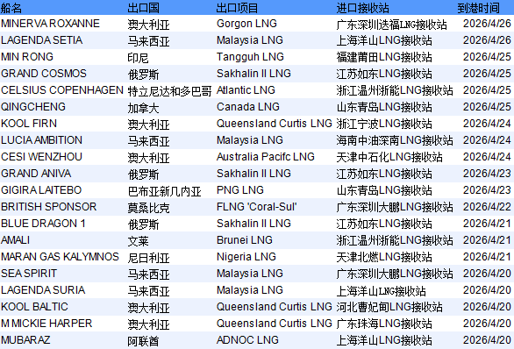
Task: Select ship name MIN RONG
Action: coord(27,57)
